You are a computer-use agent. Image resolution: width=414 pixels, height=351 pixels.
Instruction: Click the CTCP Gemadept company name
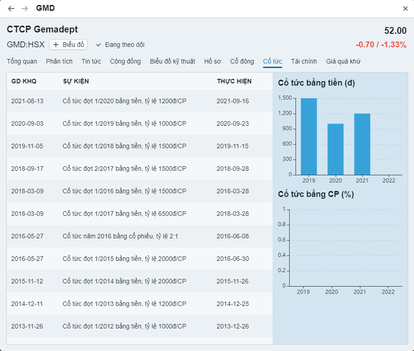point(42,29)
